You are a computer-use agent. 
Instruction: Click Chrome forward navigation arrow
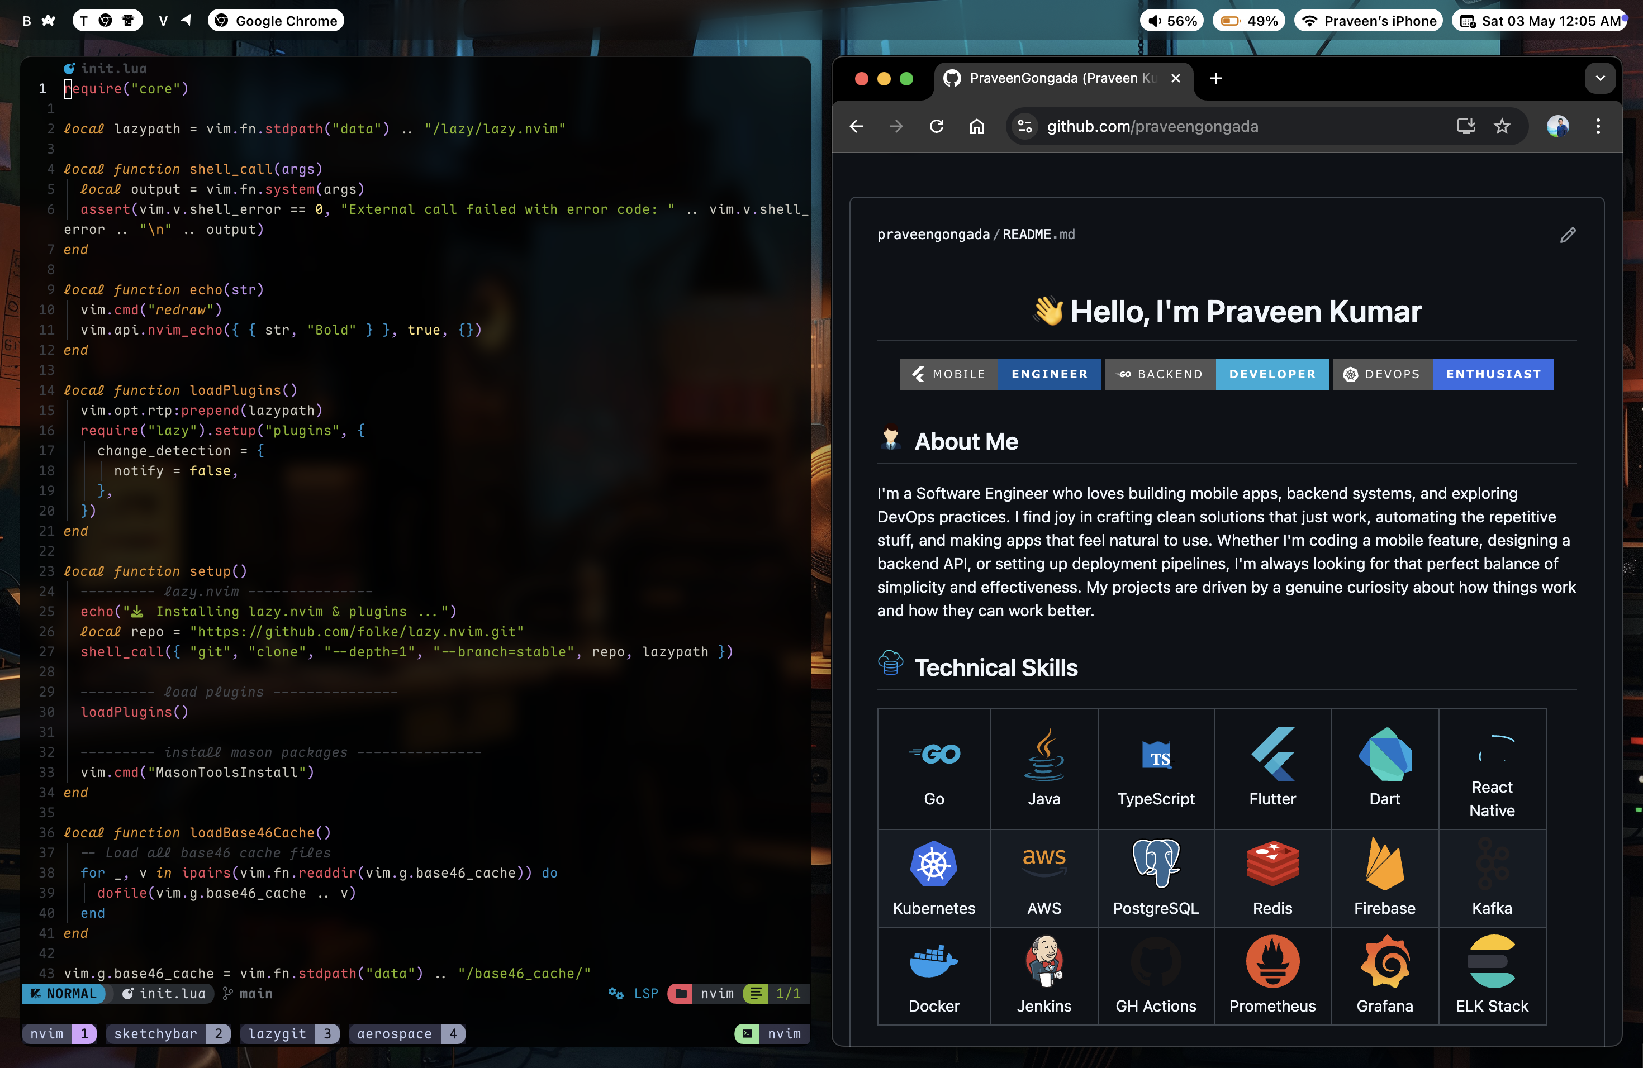(896, 126)
